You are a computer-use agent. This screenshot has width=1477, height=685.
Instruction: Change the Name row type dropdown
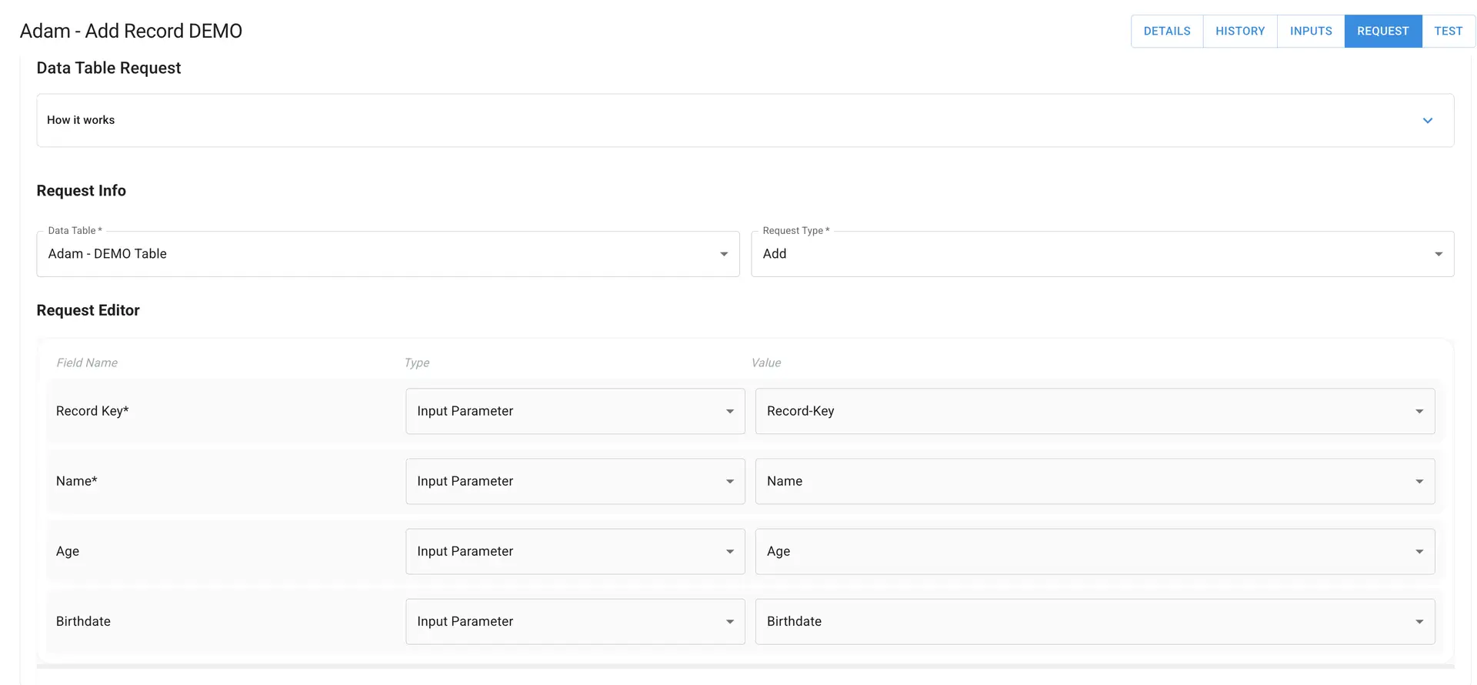575,482
